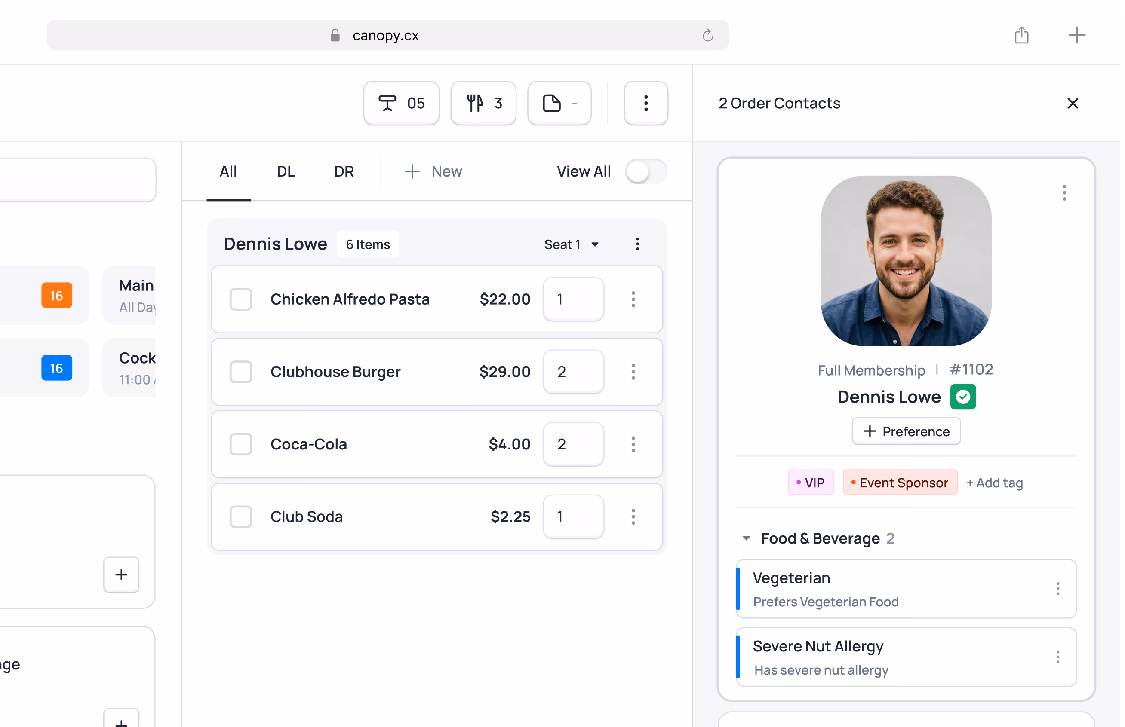Open a new browser tab
The height and width of the screenshot is (727, 1125).
click(x=1077, y=35)
